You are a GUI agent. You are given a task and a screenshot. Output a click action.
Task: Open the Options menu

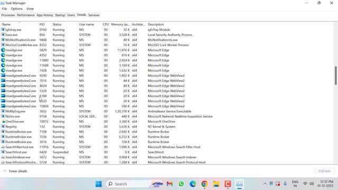[16, 8]
